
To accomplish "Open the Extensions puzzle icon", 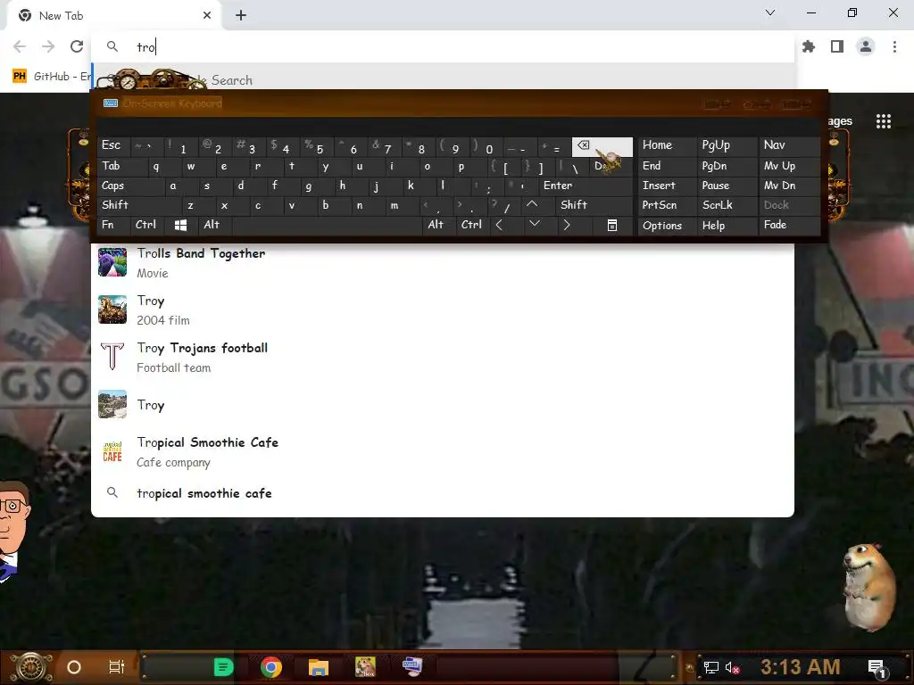I will [x=809, y=46].
